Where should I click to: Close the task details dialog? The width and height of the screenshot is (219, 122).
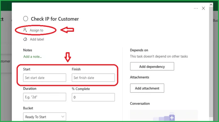(203, 8)
